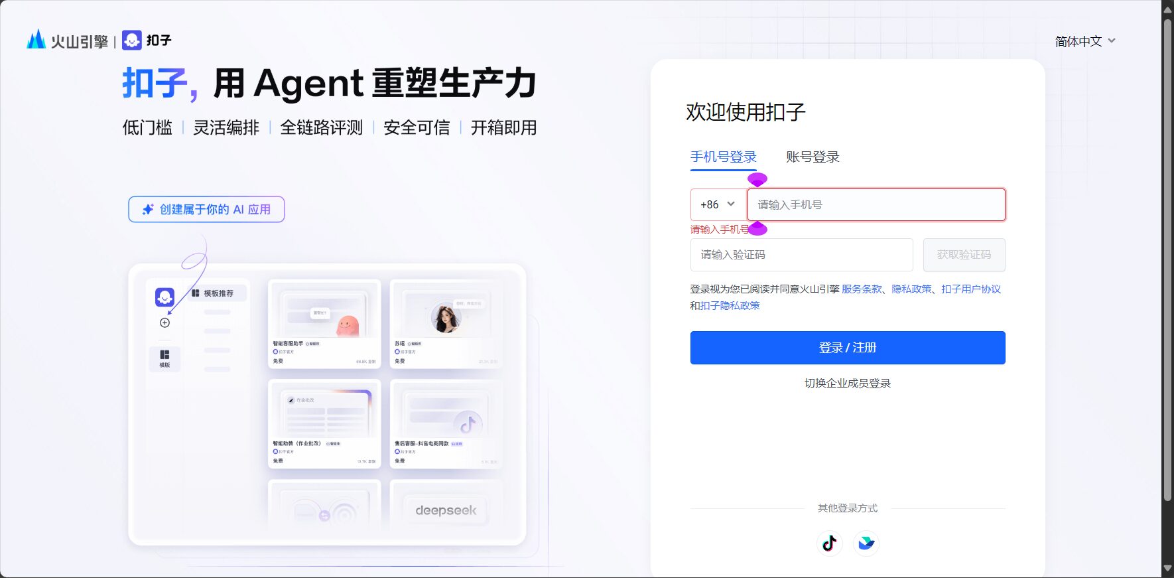
Task: Click the plus circle icon in illustration
Action: tap(164, 323)
